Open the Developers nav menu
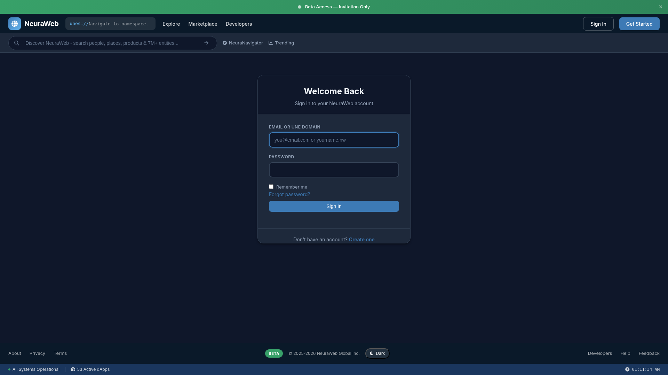Image resolution: width=668 pixels, height=375 pixels. click(239, 24)
